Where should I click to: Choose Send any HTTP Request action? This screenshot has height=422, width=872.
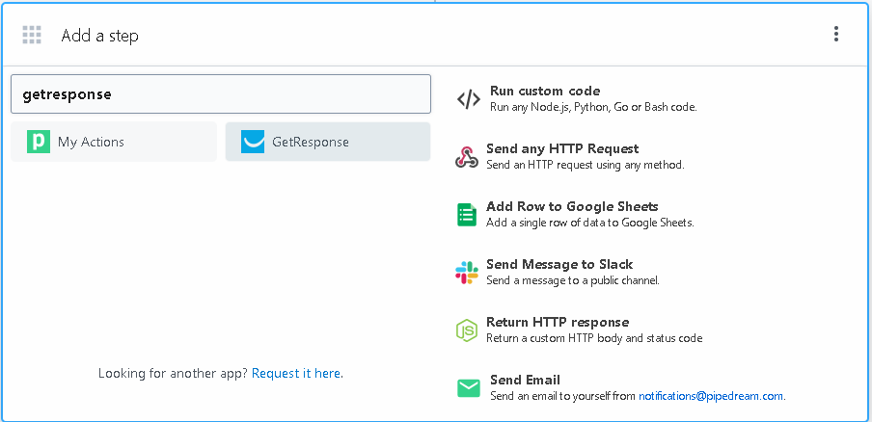(x=562, y=148)
